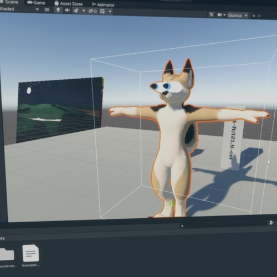Expand the scene effects dropdown arrow
Image resolution: width=277 pixels, height=277 pixels.
(84, 11)
